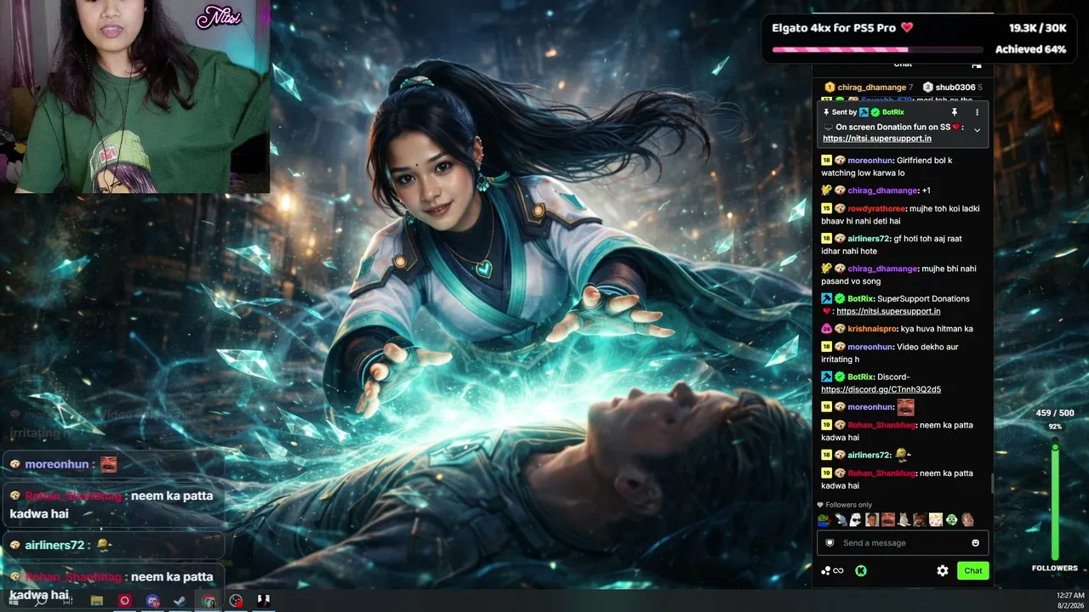Click the '19.3K / 30K' goal amount
This screenshot has width=1089, height=612.
point(1038,28)
